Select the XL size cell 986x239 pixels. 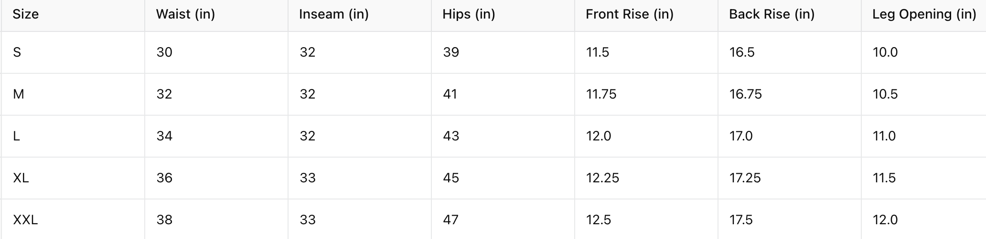tap(21, 178)
